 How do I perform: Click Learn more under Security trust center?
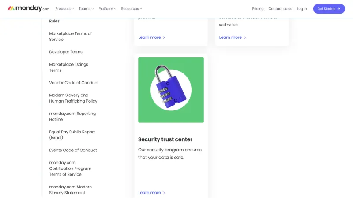point(151,193)
